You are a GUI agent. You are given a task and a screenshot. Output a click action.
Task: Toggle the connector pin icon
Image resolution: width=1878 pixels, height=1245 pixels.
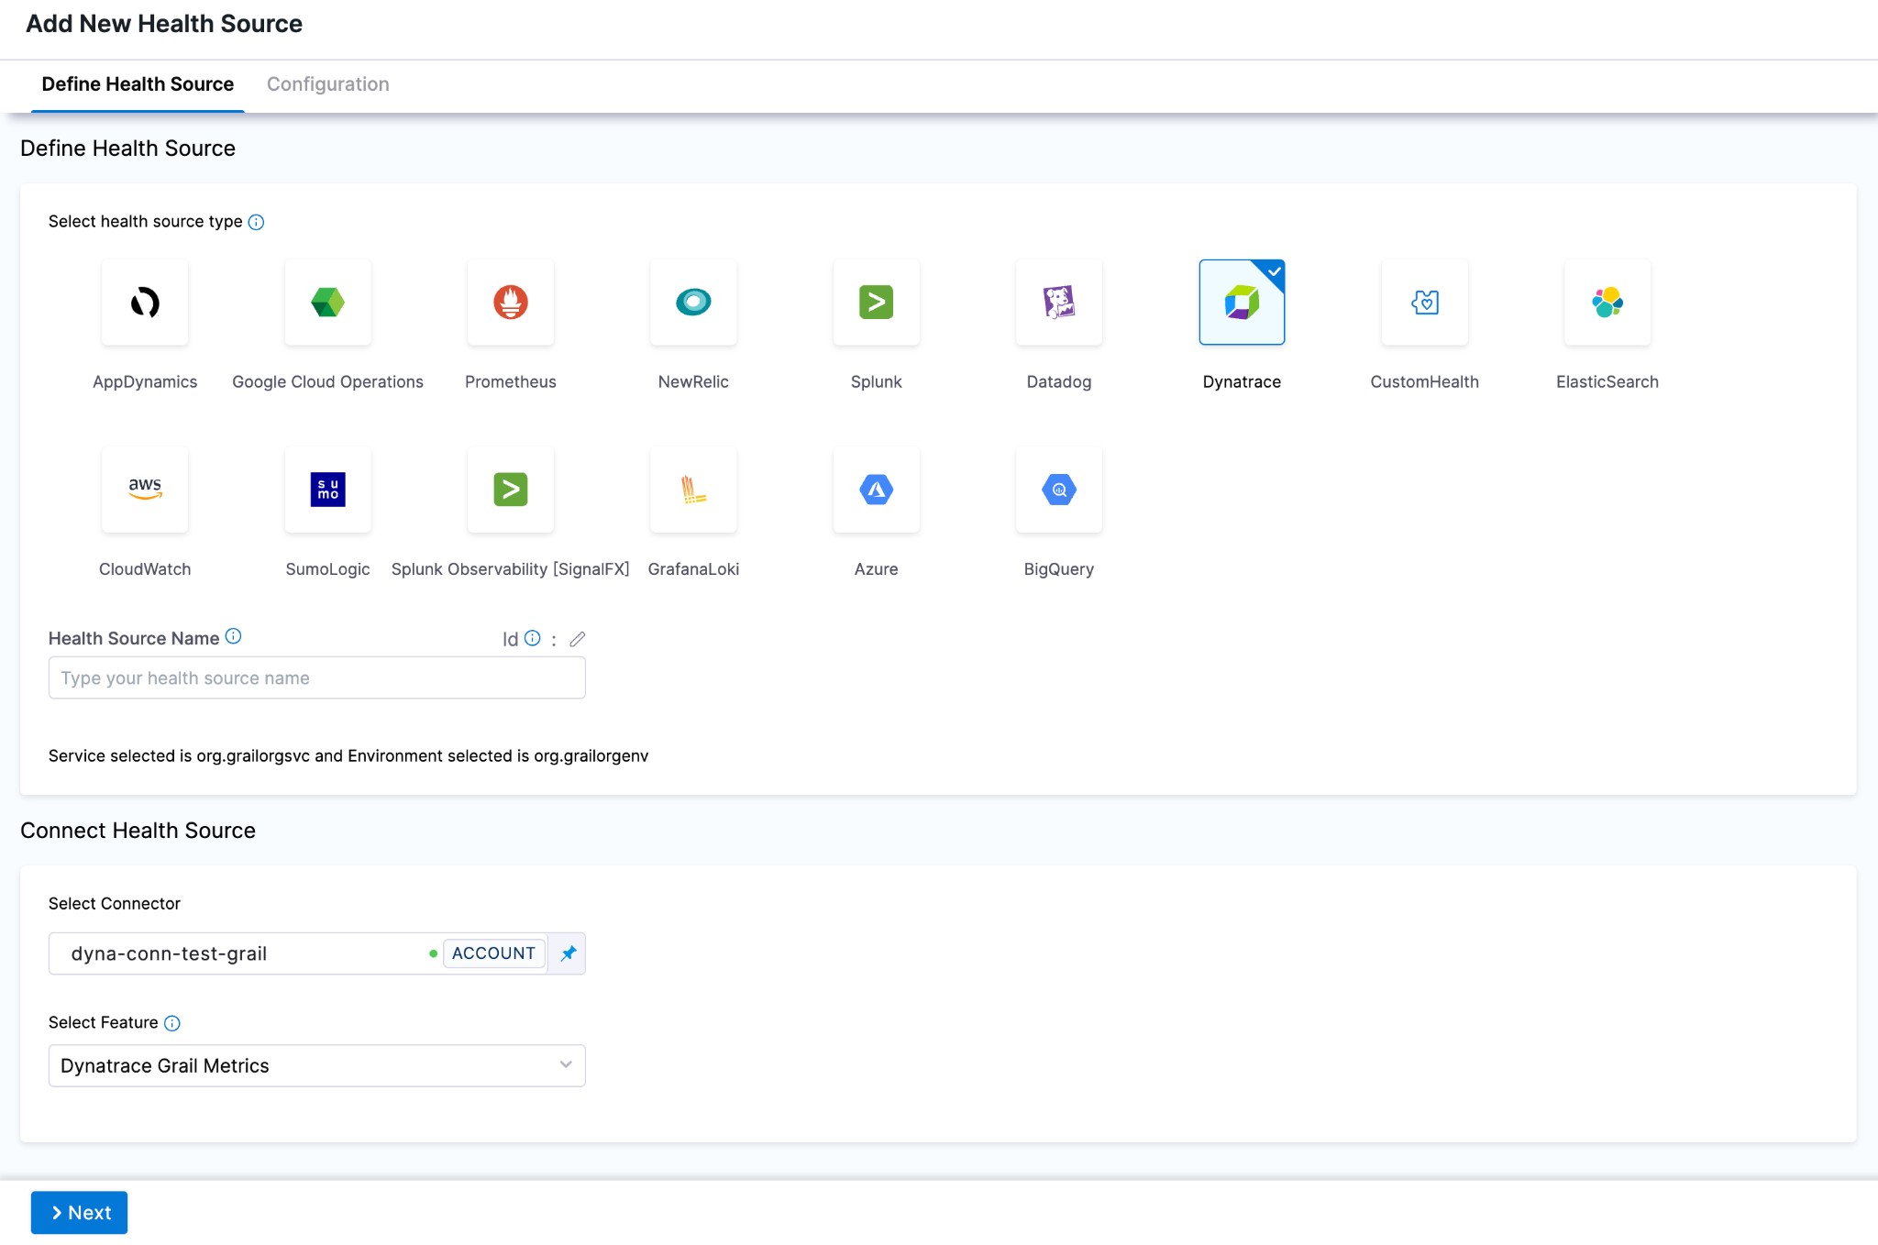point(567,953)
